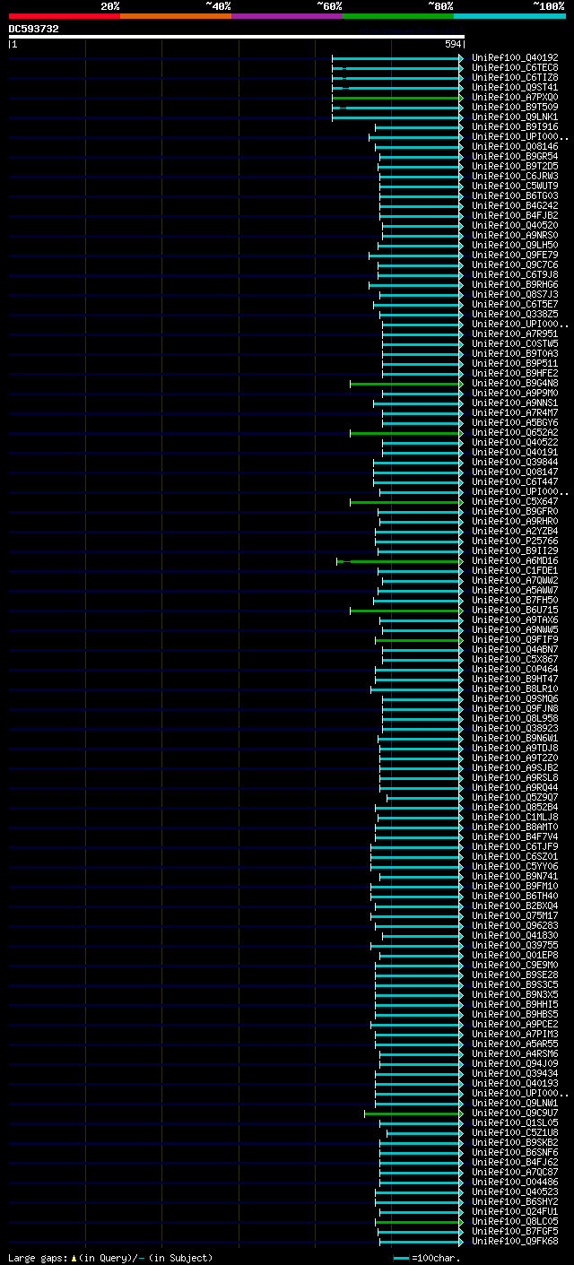Click the green alignment bar for Q8LC05
The width and height of the screenshot is (574, 1265).
pos(419,1221)
